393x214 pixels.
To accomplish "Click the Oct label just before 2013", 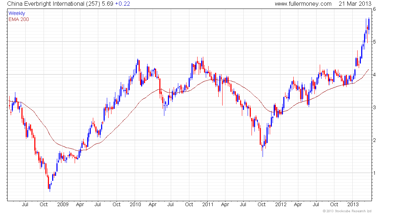I will [334, 204].
